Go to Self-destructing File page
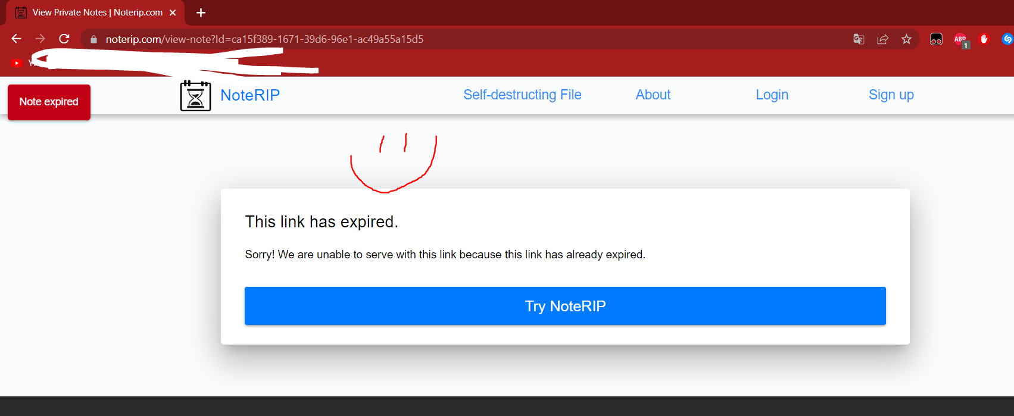1014x416 pixels. pos(522,95)
